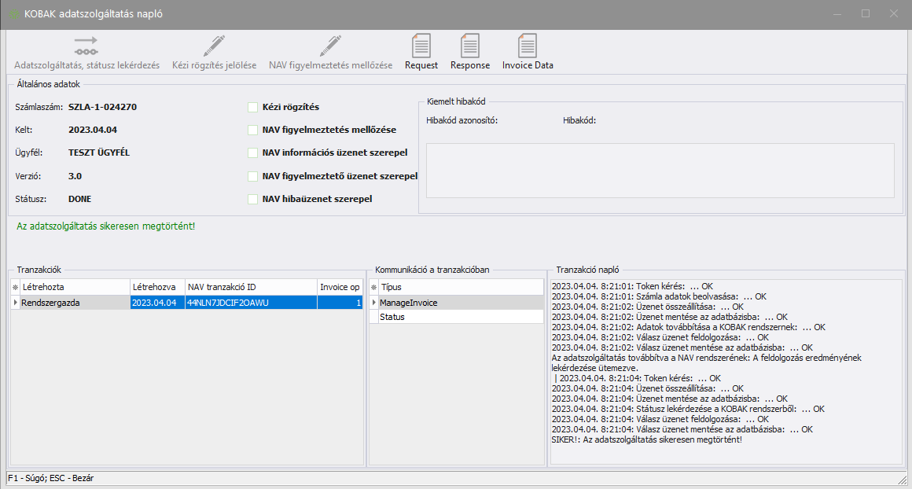This screenshot has height=489, width=912.
Task: Click the asterisk icon in Tranzakciók grid header
Action: 14,288
